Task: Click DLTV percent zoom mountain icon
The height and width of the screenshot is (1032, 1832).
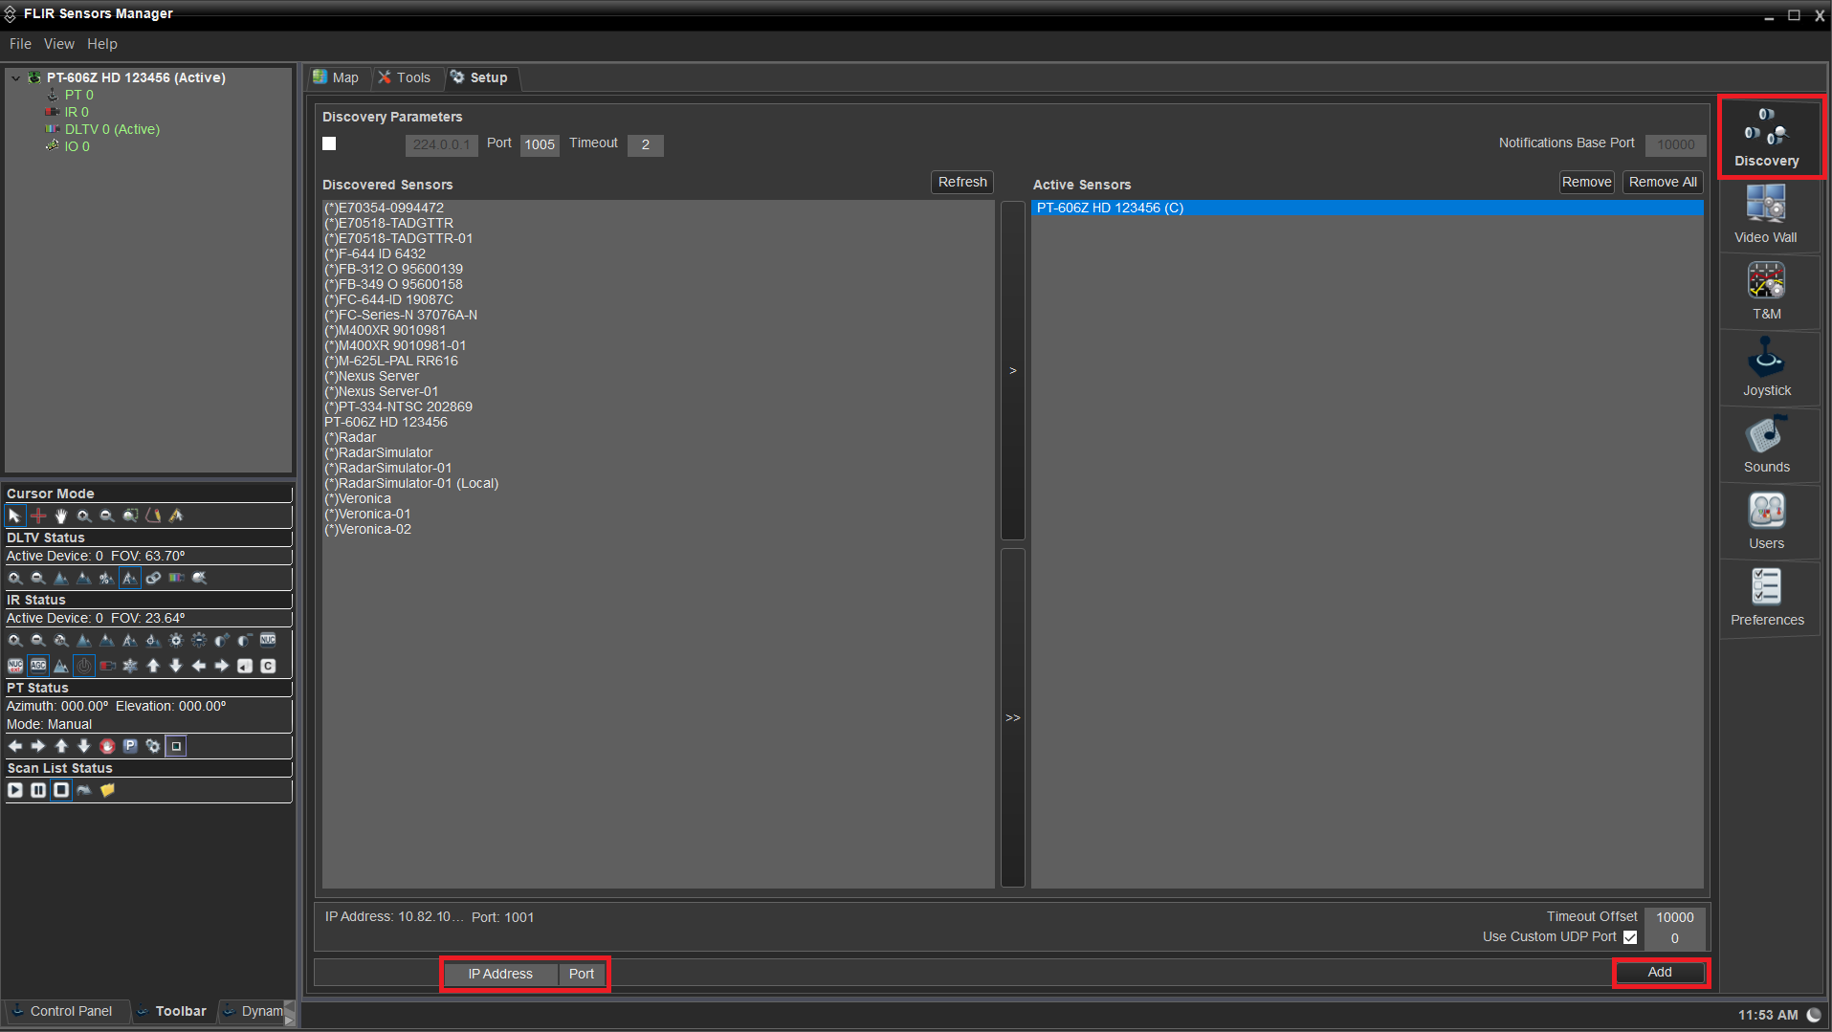Action: click(106, 578)
